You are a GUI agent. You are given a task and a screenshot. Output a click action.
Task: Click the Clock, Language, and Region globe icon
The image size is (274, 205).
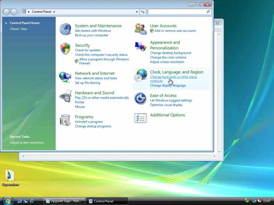pos(141,75)
